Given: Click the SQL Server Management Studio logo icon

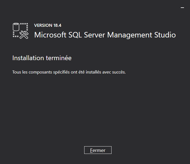Looking at the screenshot, I should pos(21,31).
